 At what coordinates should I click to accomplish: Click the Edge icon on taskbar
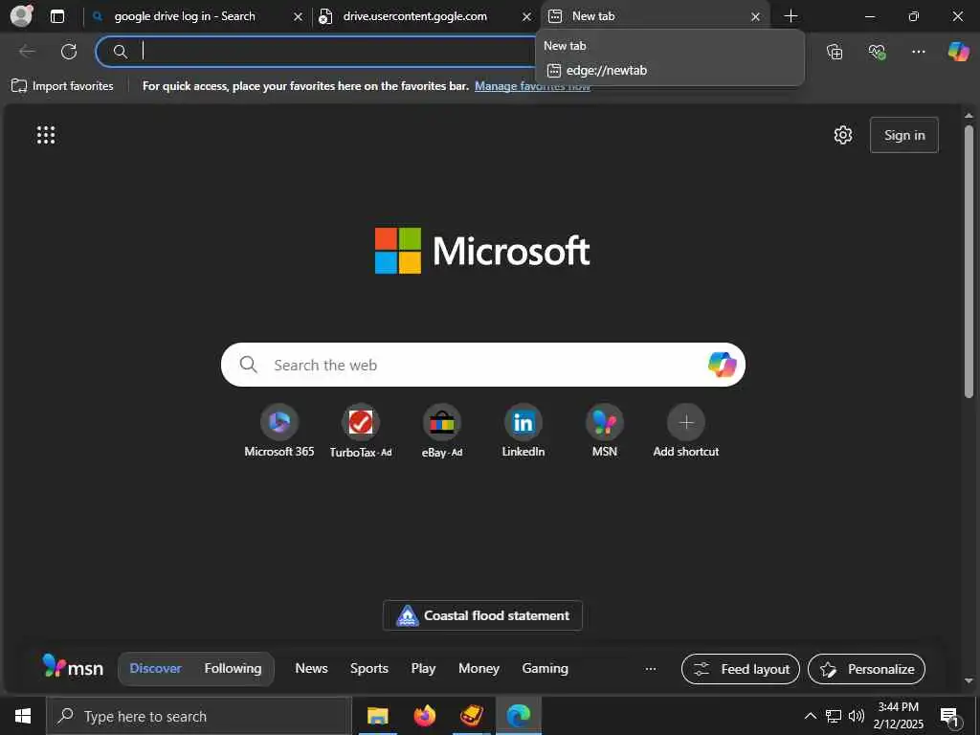click(518, 716)
